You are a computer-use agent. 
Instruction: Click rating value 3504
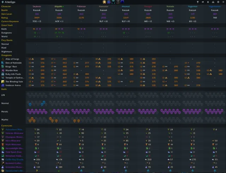tap(59, 18)
